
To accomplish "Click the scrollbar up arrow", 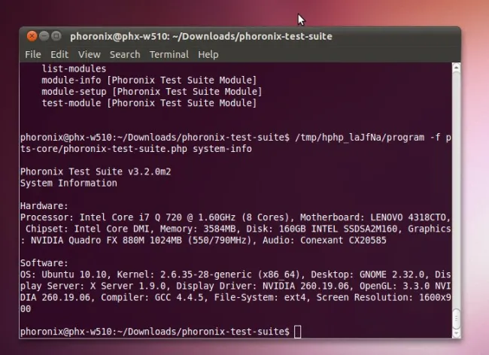I will (456, 68).
